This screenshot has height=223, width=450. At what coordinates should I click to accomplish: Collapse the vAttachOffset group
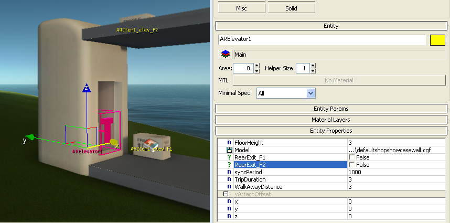point(226,194)
